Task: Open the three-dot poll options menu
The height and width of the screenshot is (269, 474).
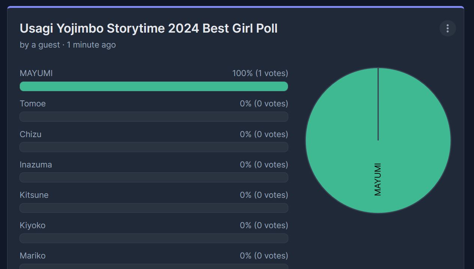Action: click(x=447, y=28)
